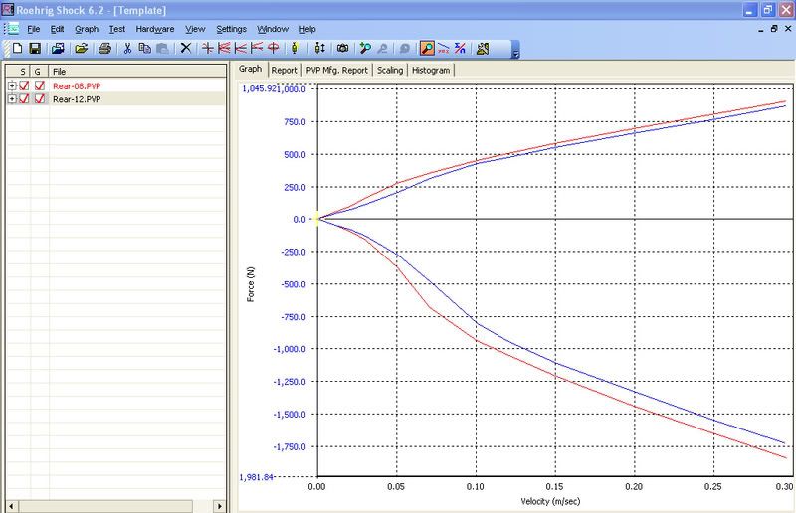
Task: Switch to the Graph tab
Action: coord(251,69)
